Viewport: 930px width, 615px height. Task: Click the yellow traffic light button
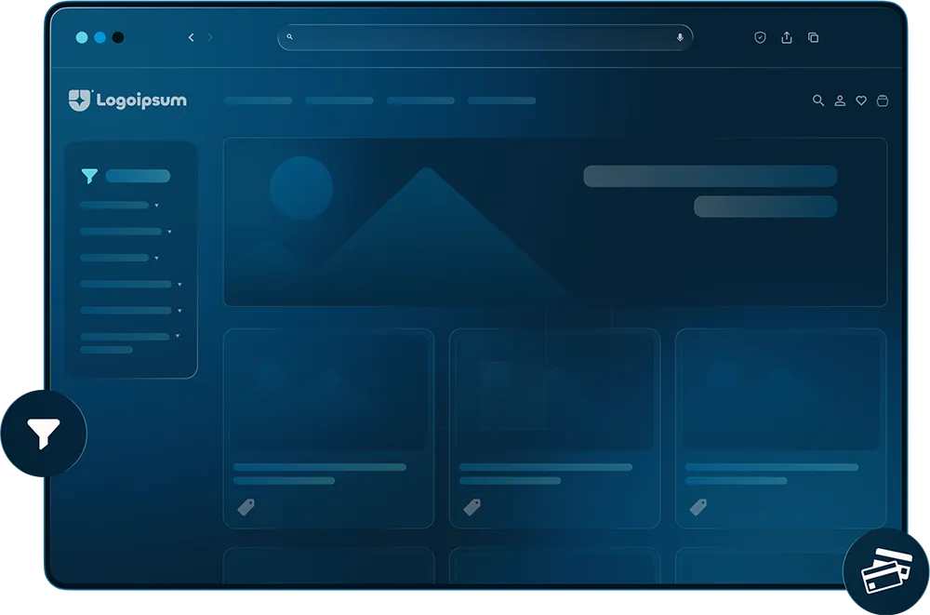pos(98,37)
